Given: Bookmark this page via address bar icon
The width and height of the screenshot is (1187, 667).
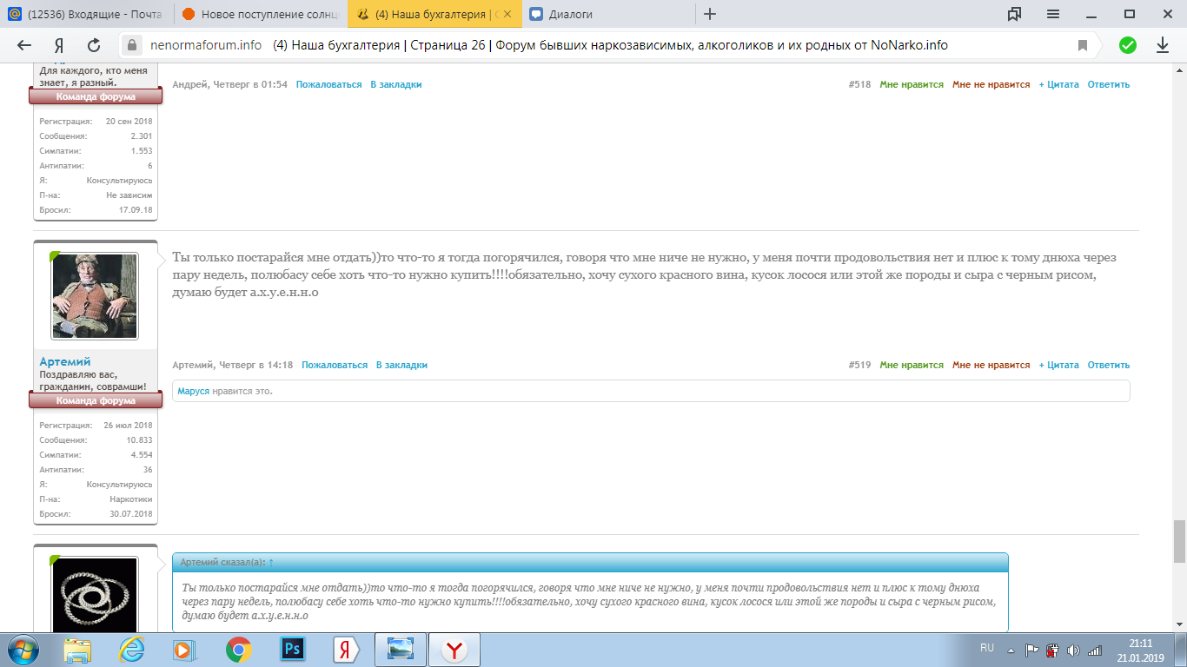Looking at the screenshot, I should click(x=1083, y=46).
